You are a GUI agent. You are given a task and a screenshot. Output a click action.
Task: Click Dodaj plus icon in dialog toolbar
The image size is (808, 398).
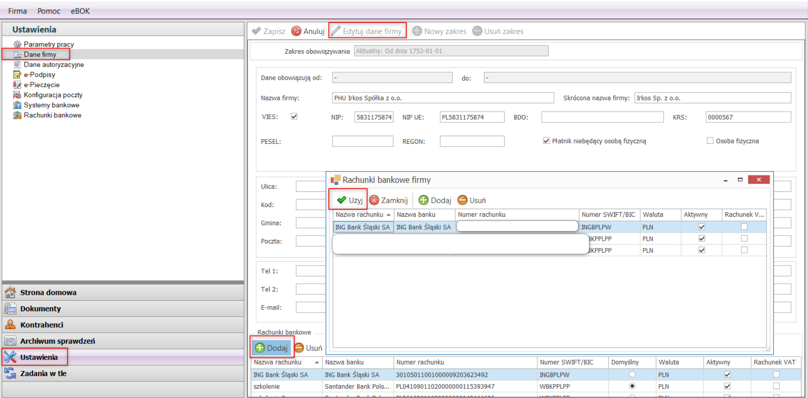(x=423, y=200)
